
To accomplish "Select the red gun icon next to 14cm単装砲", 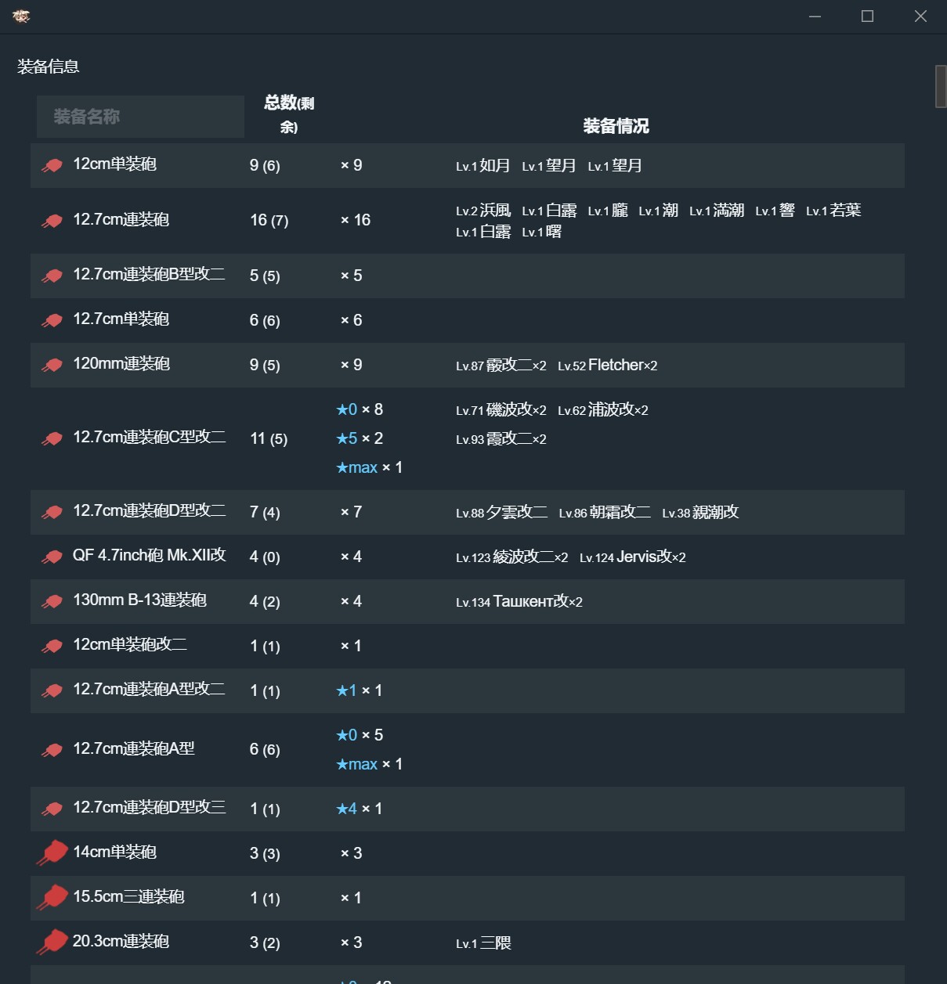I will [x=52, y=852].
